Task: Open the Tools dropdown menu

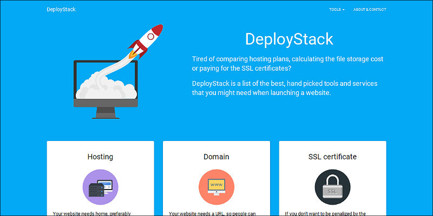Action: [x=337, y=9]
